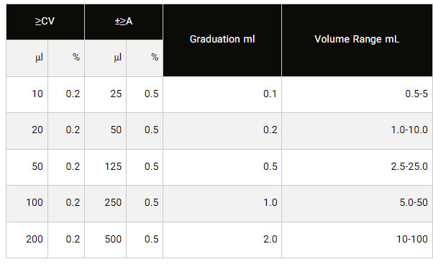Select the 500 accuracy µl cell
This screenshot has width=433, height=267.
pyautogui.click(x=106, y=240)
